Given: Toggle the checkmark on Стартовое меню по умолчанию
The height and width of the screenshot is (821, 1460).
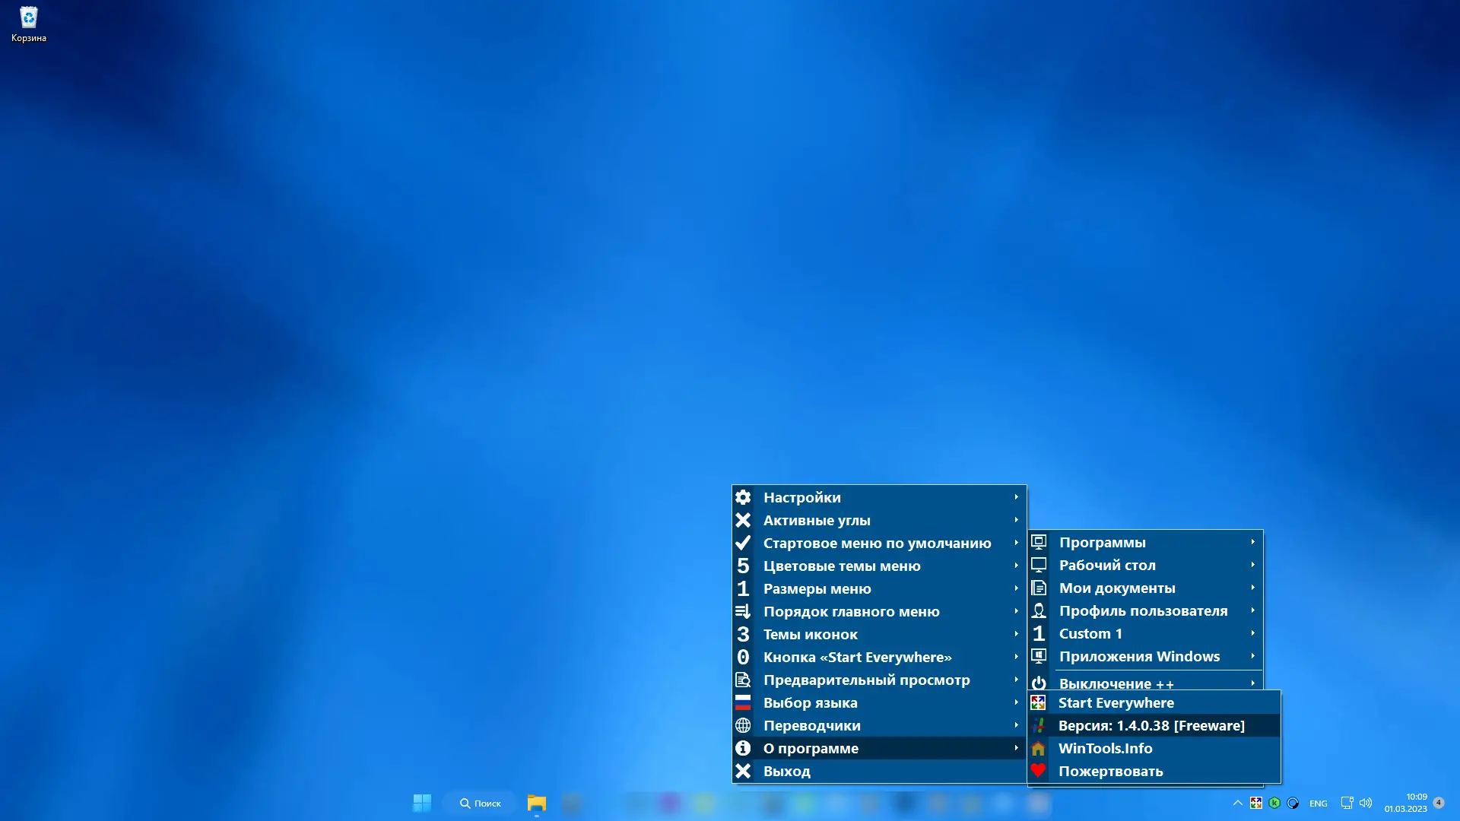Looking at the screenshot, I should (x=743, y=543).
